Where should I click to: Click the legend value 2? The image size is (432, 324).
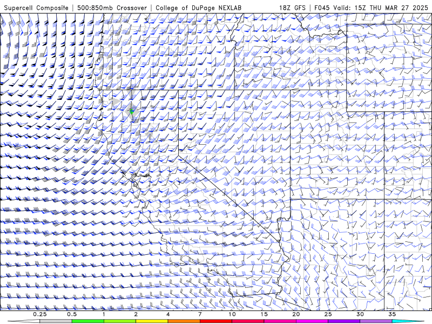[x=136, y=314]
